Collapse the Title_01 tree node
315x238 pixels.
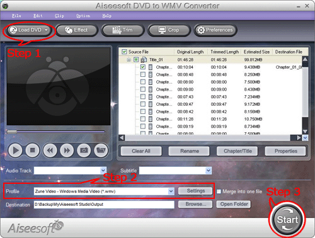tap(129, 60)
